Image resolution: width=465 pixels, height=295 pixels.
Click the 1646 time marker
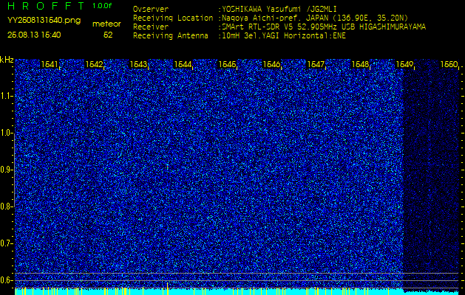pyautogui.click(x=271, y=64)
